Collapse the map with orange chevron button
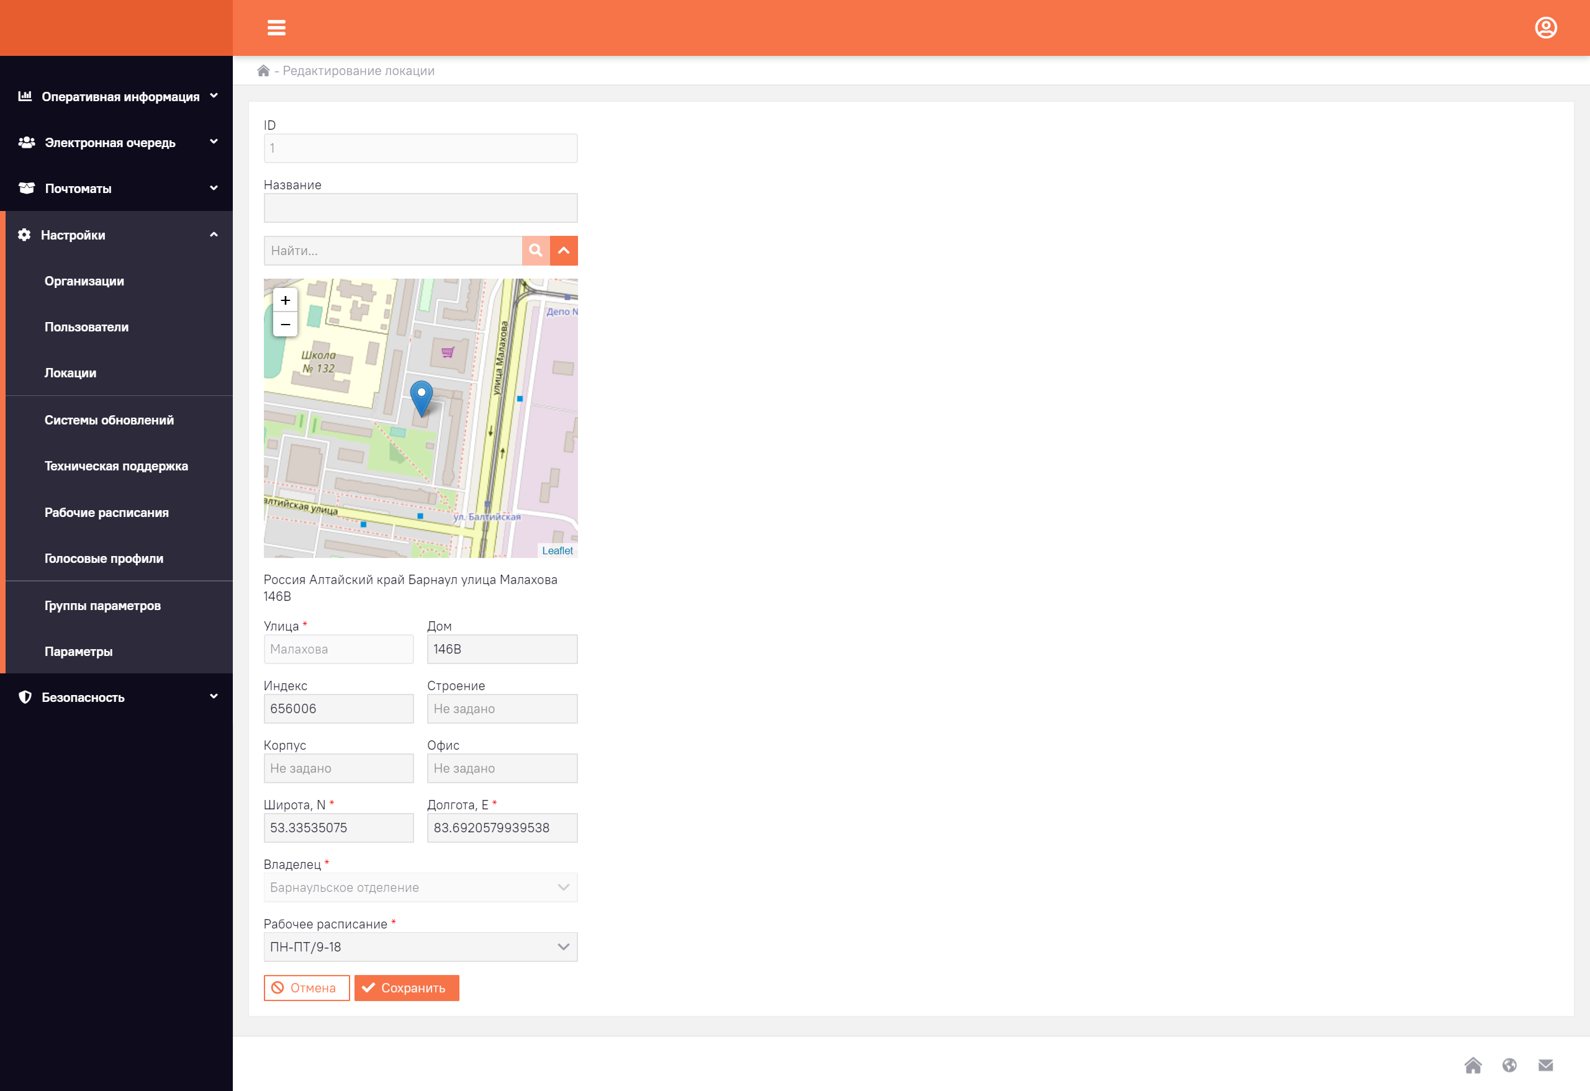 pos(564,250)
